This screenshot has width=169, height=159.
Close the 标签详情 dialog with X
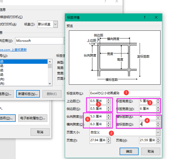tap(156, 17)
